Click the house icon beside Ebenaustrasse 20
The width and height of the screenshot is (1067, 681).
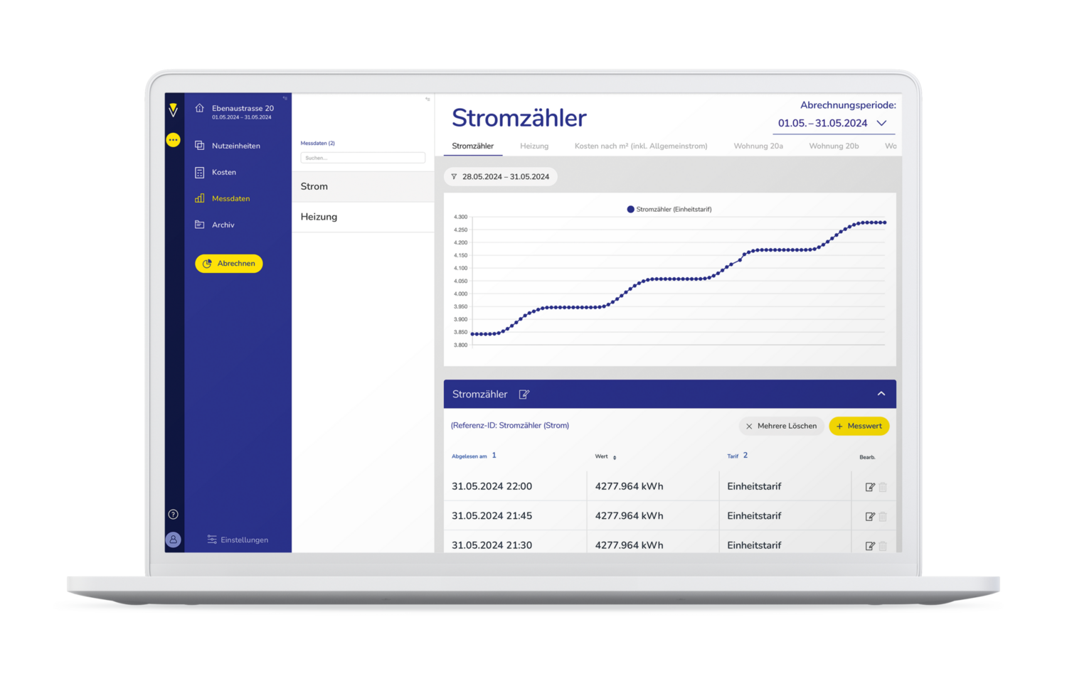[199, 108]
